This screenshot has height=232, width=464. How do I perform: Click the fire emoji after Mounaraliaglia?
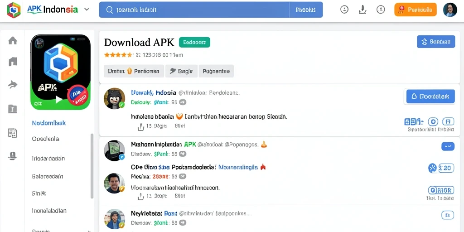pos(263,167)
